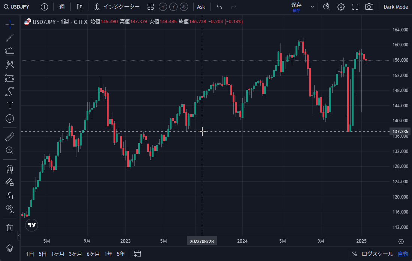
Task: Select the measure ruler tool
Action: tap(9, 136)
